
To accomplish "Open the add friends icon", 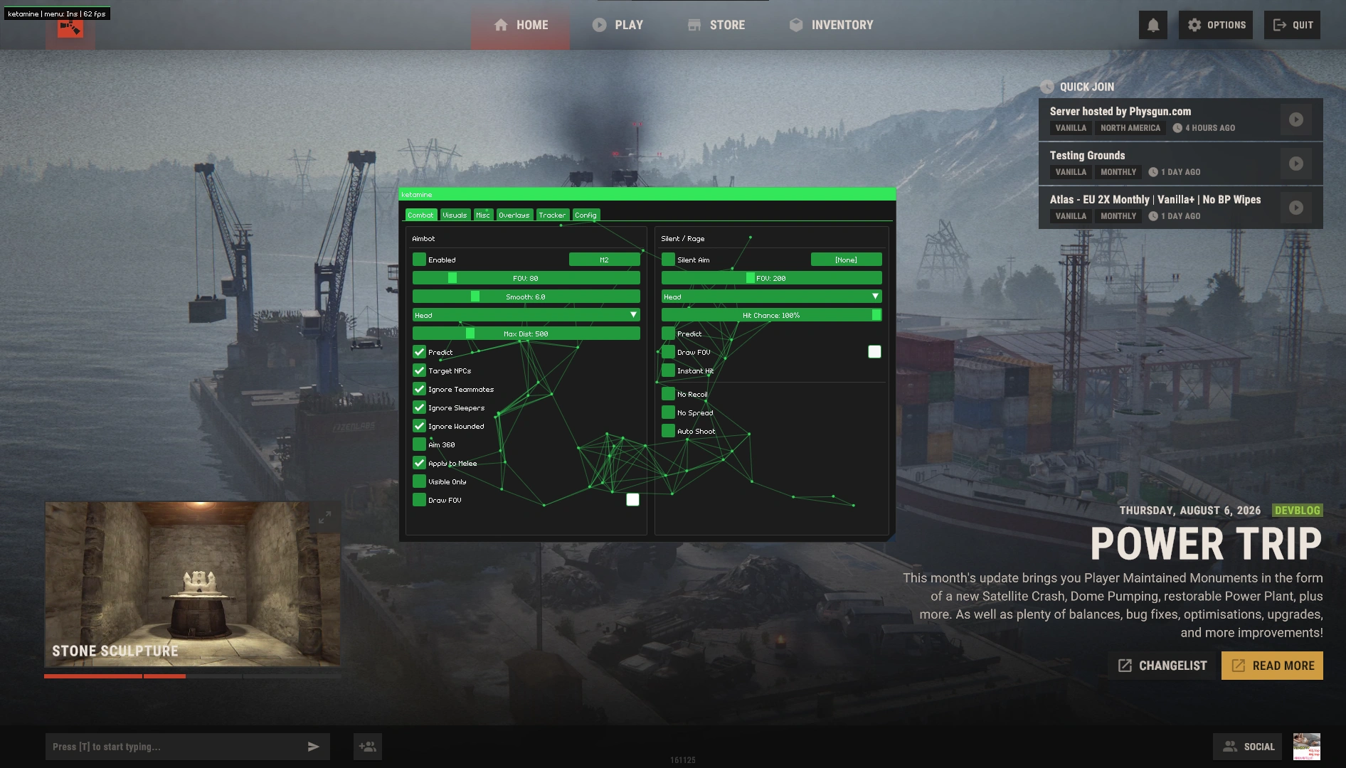I will 368,747.
